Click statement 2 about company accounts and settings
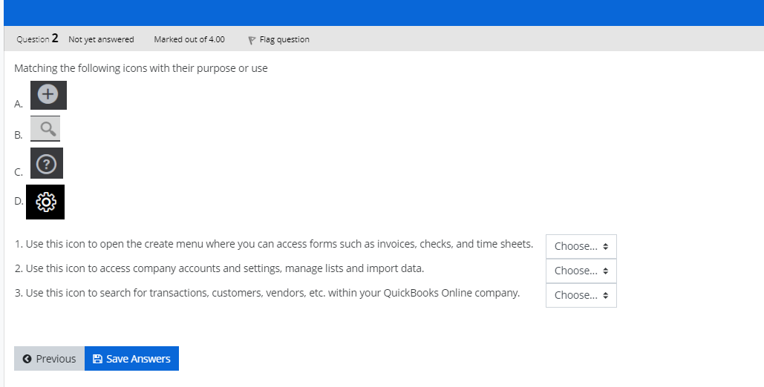 pos(219,268)
